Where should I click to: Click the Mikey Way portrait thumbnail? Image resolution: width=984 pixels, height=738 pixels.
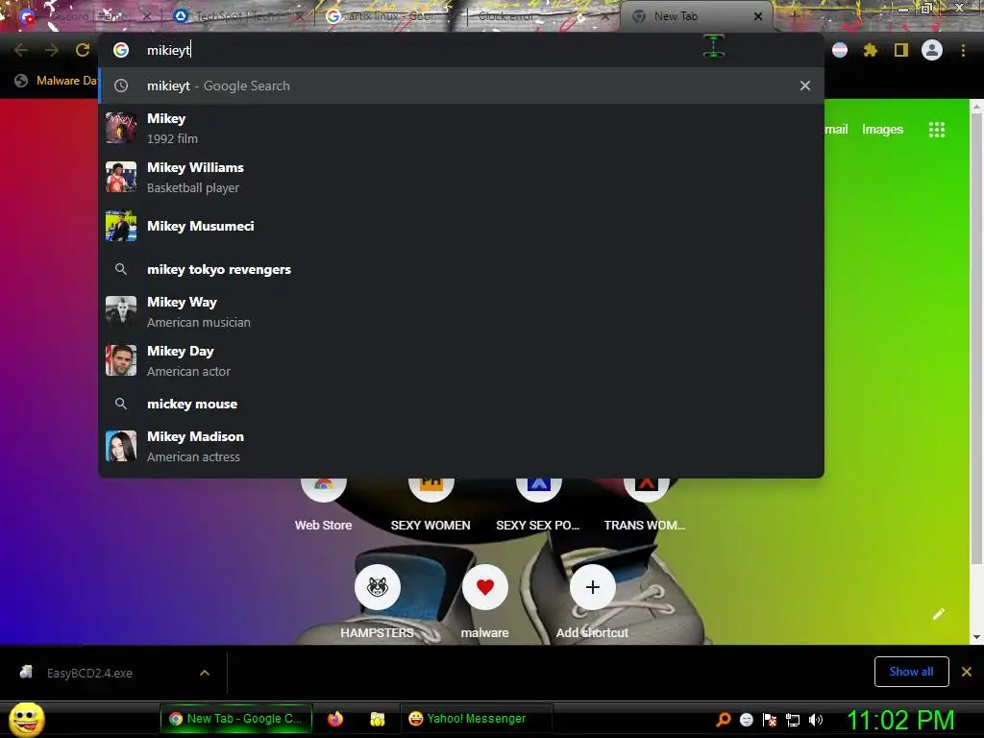pos(121,312)
